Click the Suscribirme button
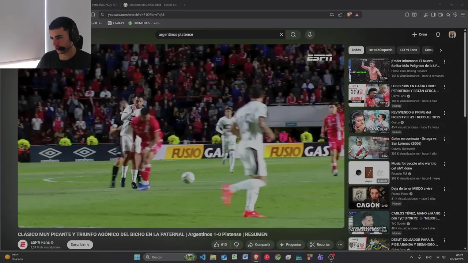 80,245
